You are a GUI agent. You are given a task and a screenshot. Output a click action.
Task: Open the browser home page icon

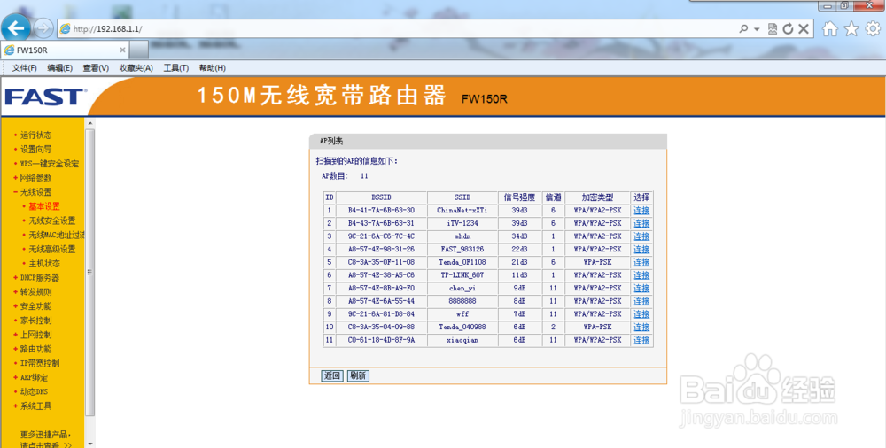click(x=829, y=29)
